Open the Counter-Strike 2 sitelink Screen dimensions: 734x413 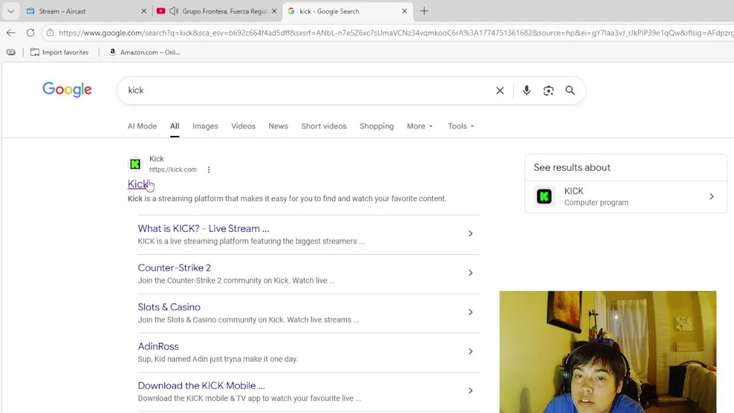pos(174,268)
